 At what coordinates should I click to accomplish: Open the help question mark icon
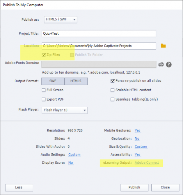coord(169,65)
